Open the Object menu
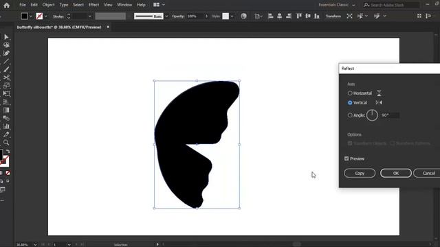This screenshot has width=440, height=247. (x=48, y=5)
